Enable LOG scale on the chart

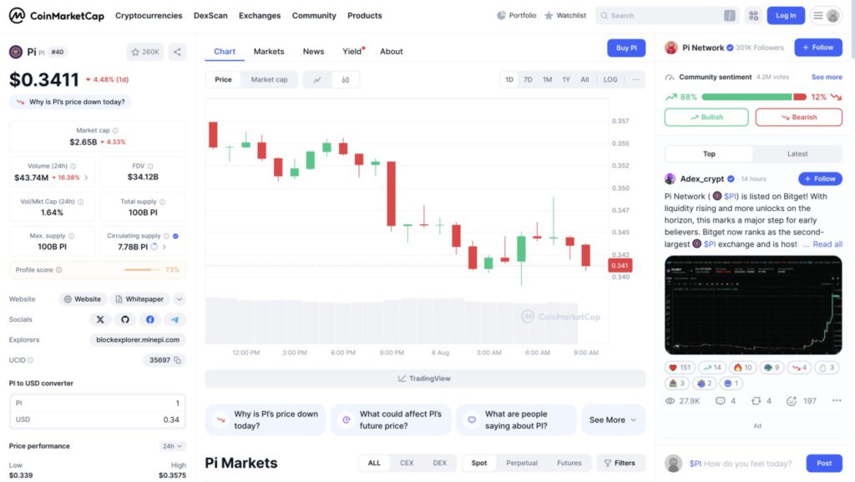point(610,78)
